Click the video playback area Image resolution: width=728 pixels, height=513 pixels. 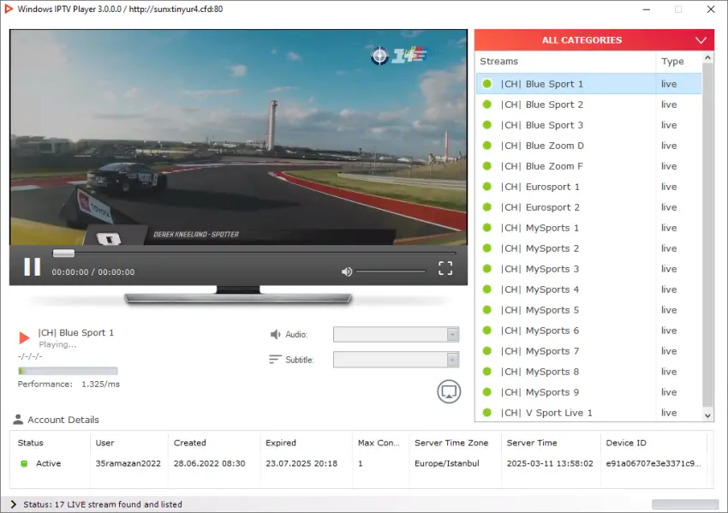[238, 137]
